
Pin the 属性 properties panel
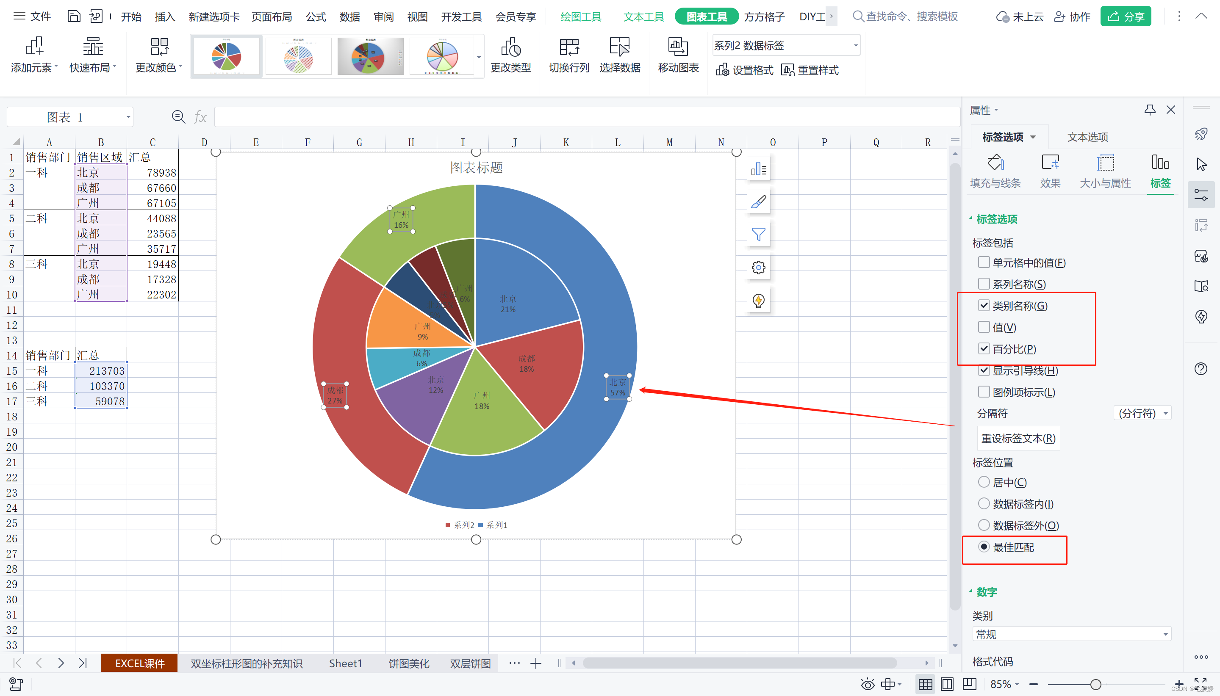(1150, 110)
